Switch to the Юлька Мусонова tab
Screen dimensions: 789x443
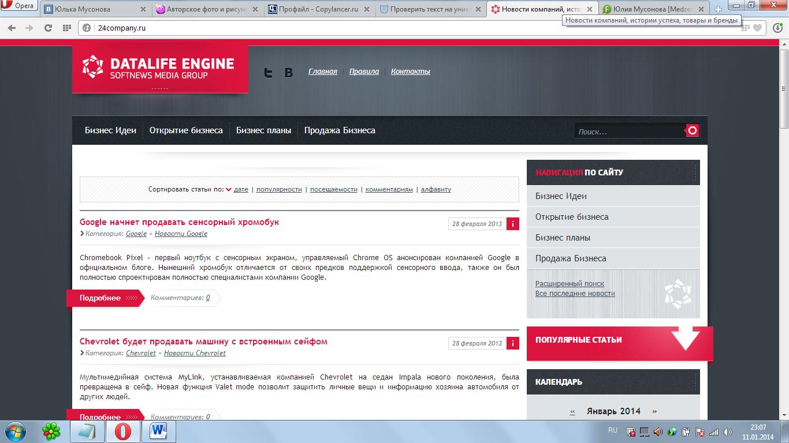pyautogui.click(x=95, y=9)
